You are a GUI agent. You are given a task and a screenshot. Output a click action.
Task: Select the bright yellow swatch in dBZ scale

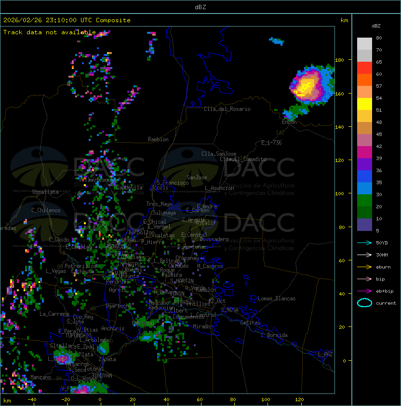click(364, 104)
